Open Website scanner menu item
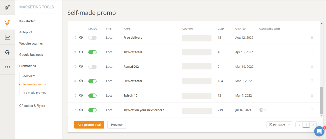Screen dimensions: 326x139 [x=31, y=44]
